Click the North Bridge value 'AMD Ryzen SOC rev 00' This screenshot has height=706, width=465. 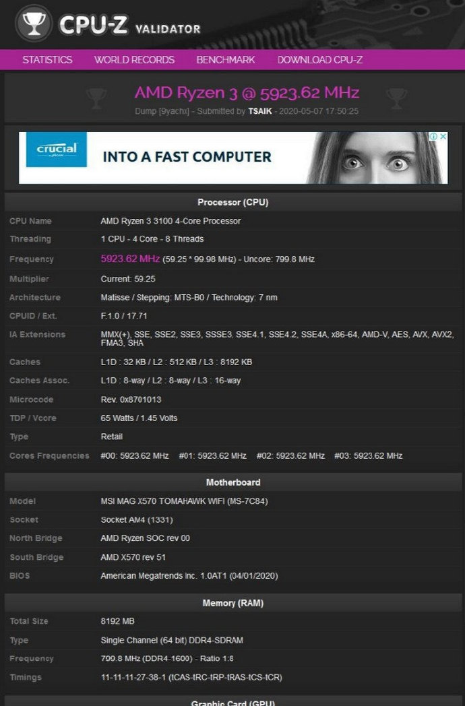pos(146,538)
